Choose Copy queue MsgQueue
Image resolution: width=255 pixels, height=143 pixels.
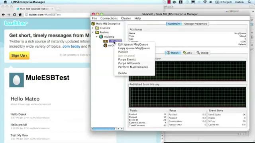click(x=134, y=48)
